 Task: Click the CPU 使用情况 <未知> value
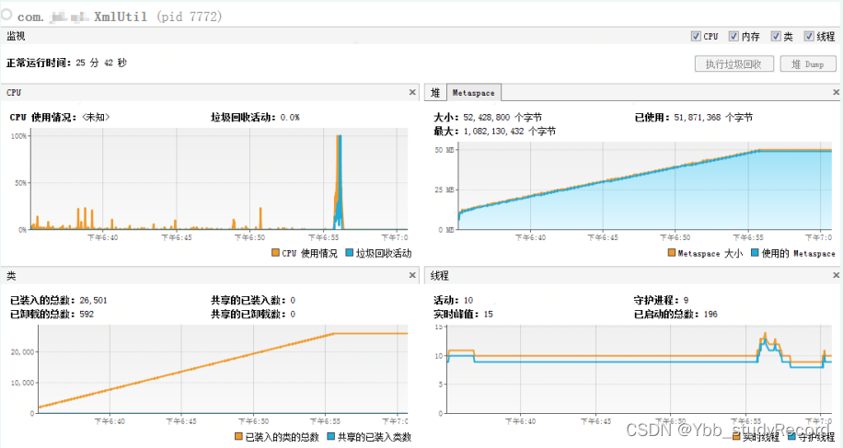click(60, 117)
